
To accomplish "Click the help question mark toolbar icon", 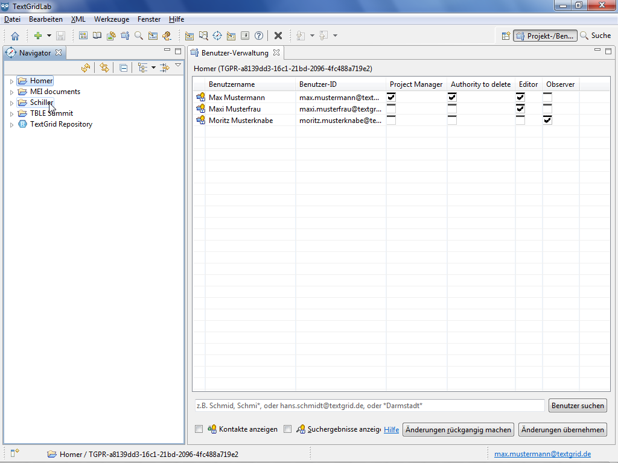I will click(259, 36).
